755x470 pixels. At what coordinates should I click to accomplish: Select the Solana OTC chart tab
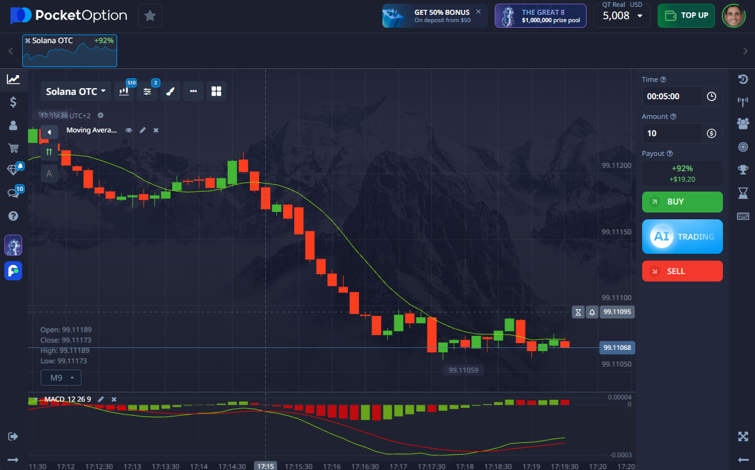pos(70,51)
